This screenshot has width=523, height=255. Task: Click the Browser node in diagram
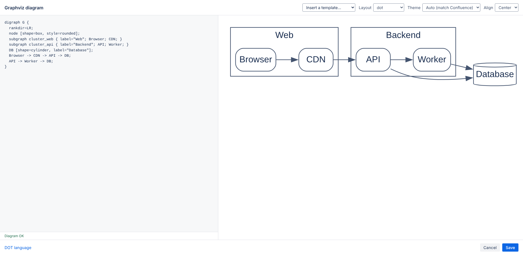tap(256, 60)
